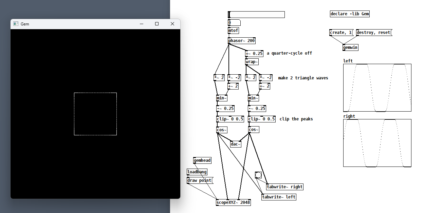Screen dimensions: 424x213
Task: Click the 'clip the peaks' comment
Action: coord(296,119)
